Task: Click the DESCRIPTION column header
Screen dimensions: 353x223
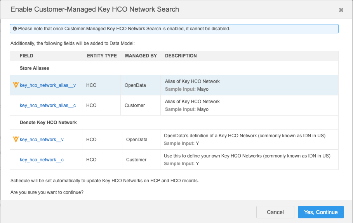Action: point(181,56)
